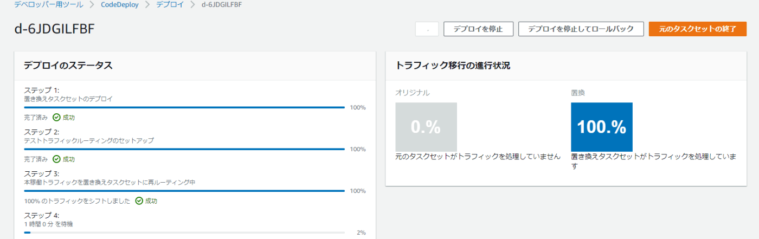Open the CodeDeploy breadcrumb link

(x=120, y=4)
